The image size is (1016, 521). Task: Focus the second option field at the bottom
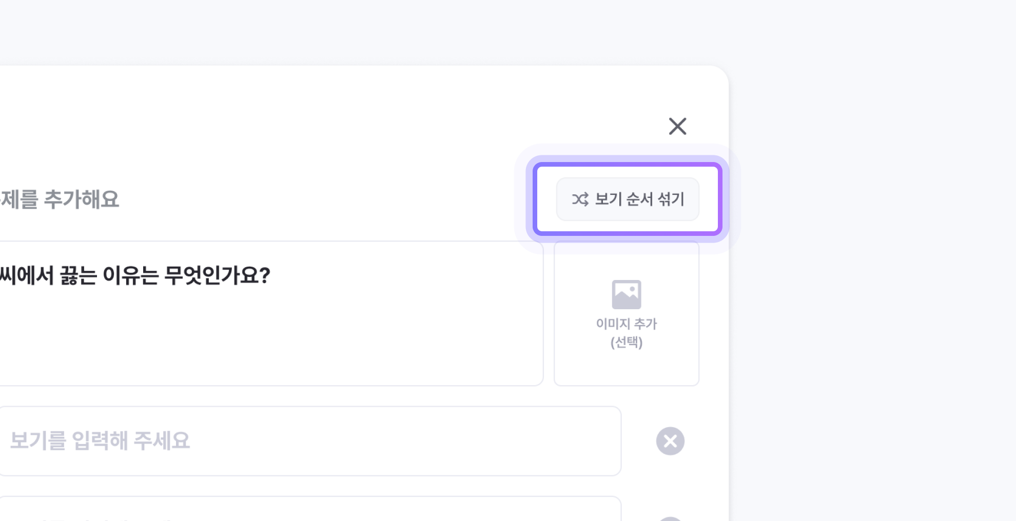point(308,511)
